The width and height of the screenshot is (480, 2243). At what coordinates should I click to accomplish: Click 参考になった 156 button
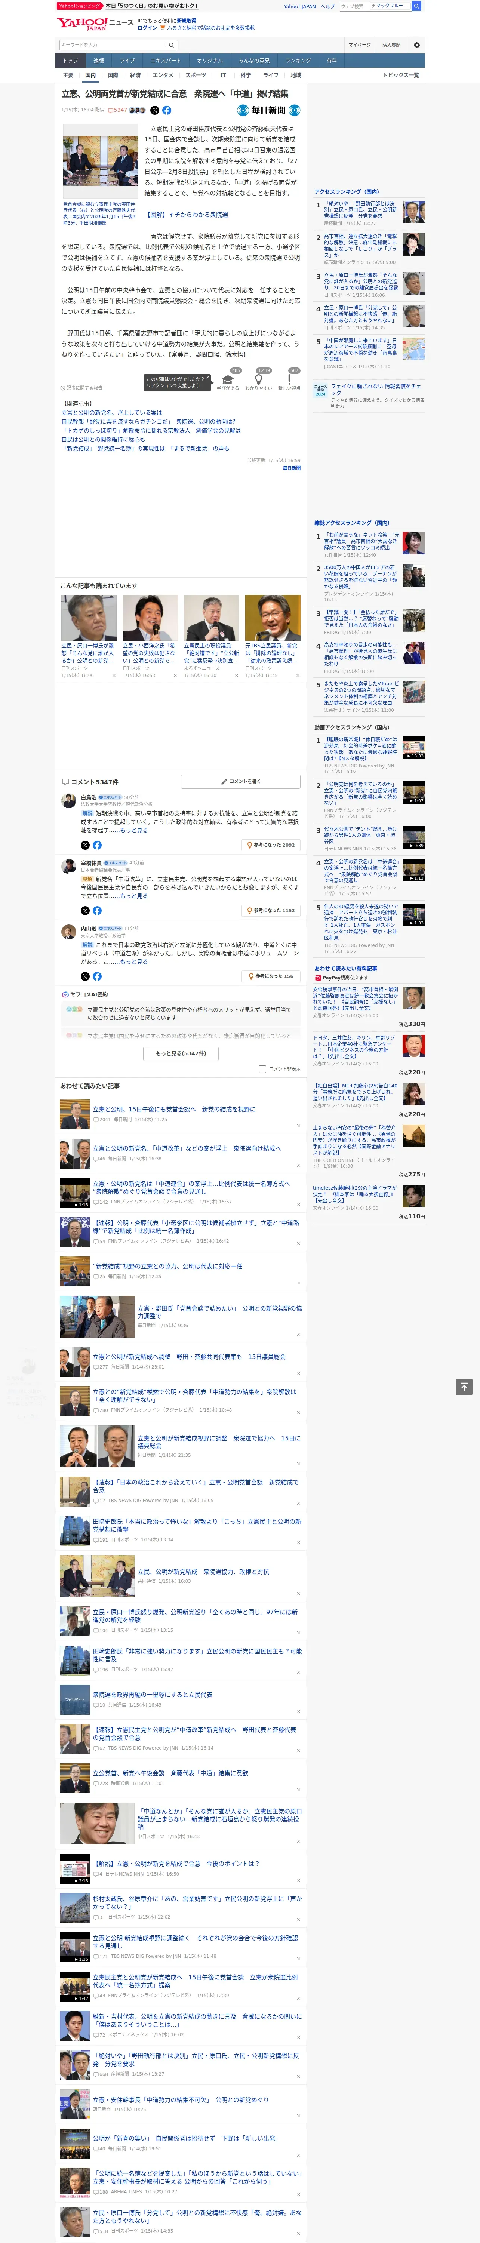[x=272, y=976]
